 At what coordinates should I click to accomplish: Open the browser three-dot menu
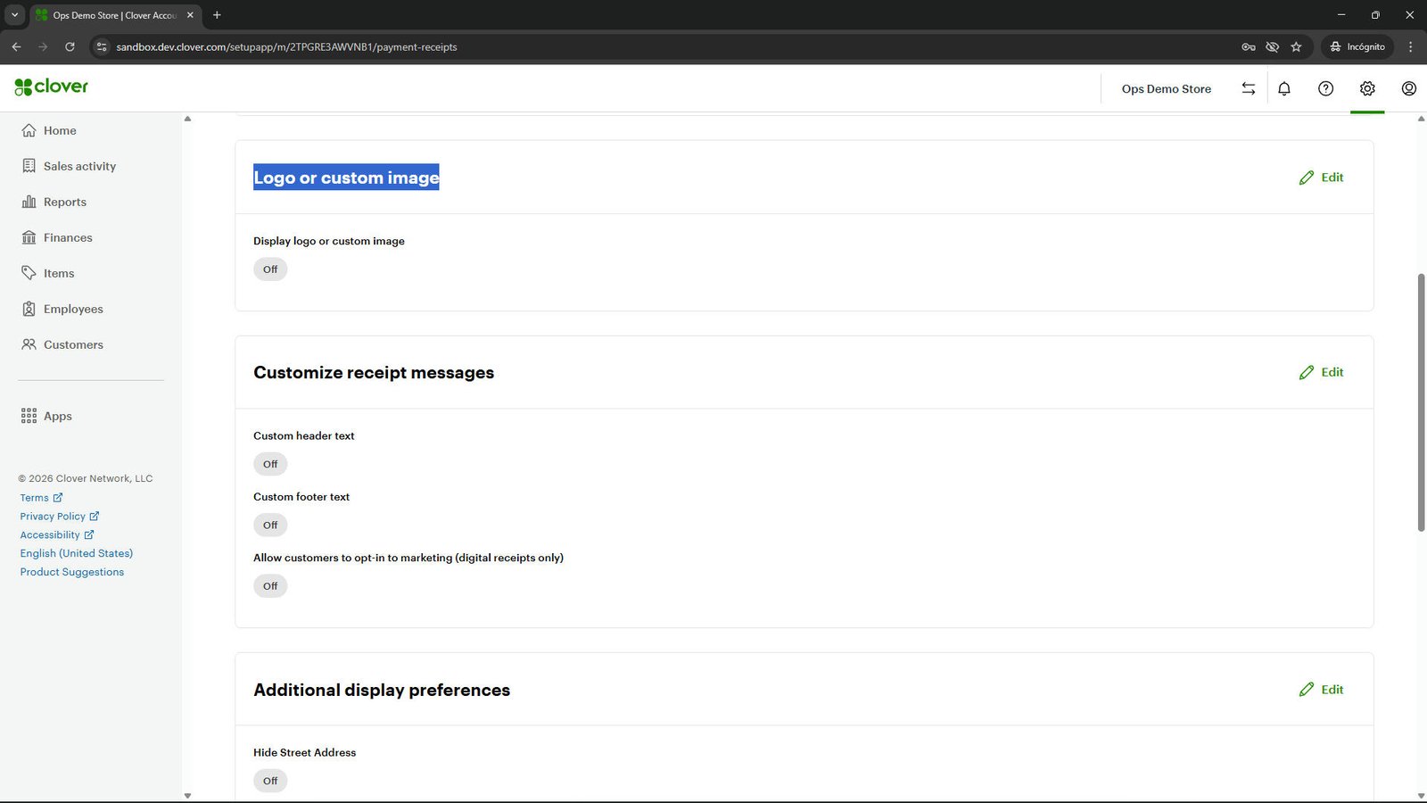tap(1410, 46)
